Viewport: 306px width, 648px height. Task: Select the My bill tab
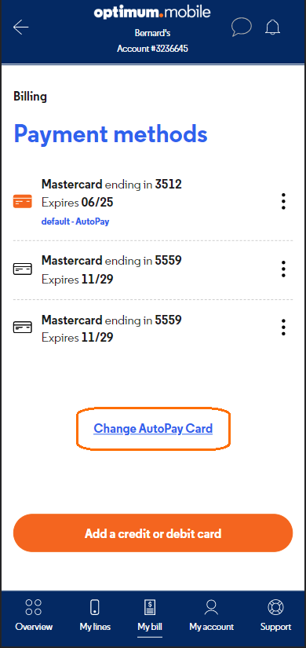click(150, 615)
